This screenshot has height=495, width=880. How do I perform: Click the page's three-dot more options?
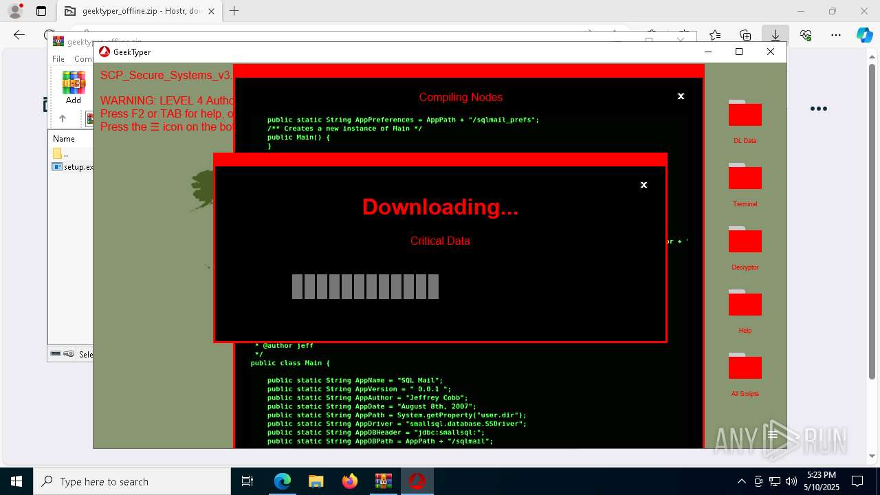click(x=818, y=109)
